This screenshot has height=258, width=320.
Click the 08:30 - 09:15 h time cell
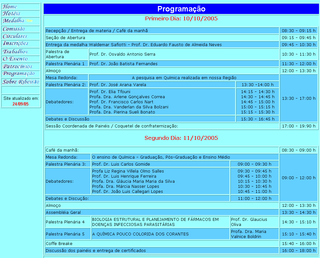[299, 31]
